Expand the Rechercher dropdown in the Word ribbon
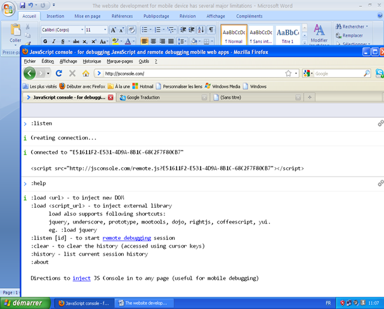This screenshot has height=309, width=384. coord(367,27)
